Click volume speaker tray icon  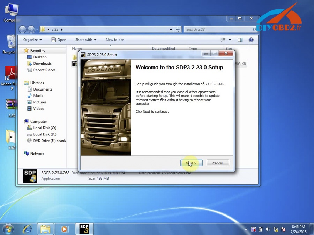coord(268,229)
